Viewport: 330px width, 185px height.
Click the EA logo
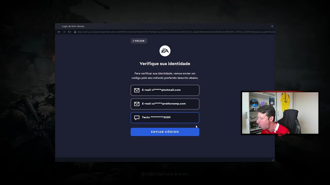[165, 51]
